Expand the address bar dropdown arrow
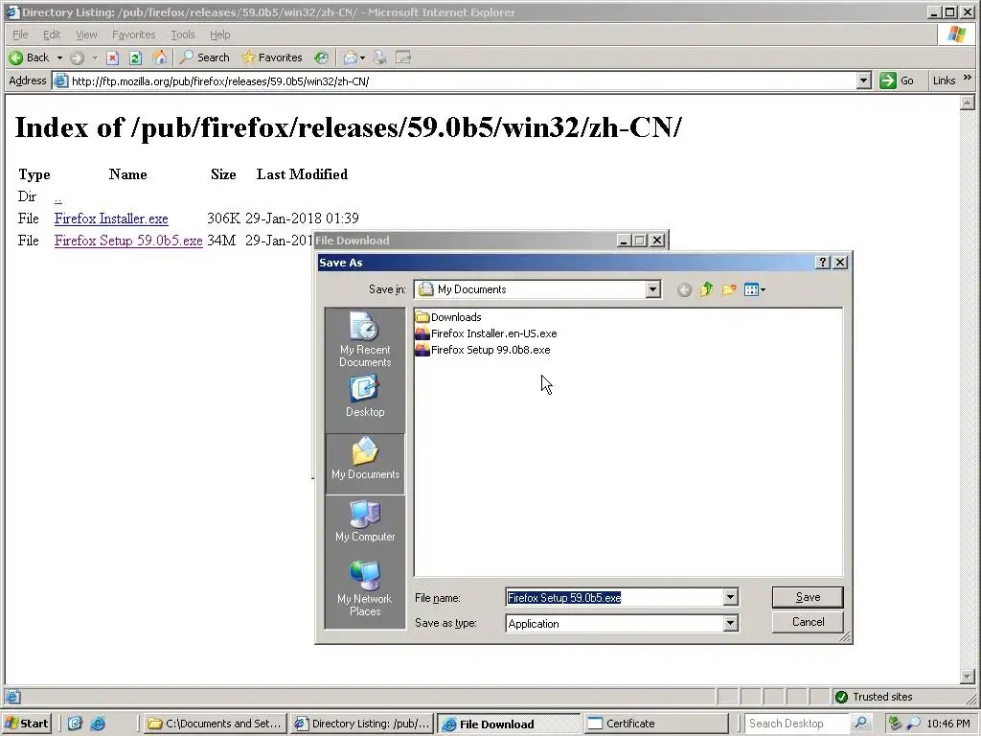981x736 pixels. click(863, 80)
